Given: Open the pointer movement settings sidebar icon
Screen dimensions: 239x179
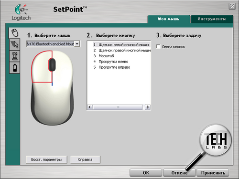Looking at the screenshot, I should pos(15,44).
